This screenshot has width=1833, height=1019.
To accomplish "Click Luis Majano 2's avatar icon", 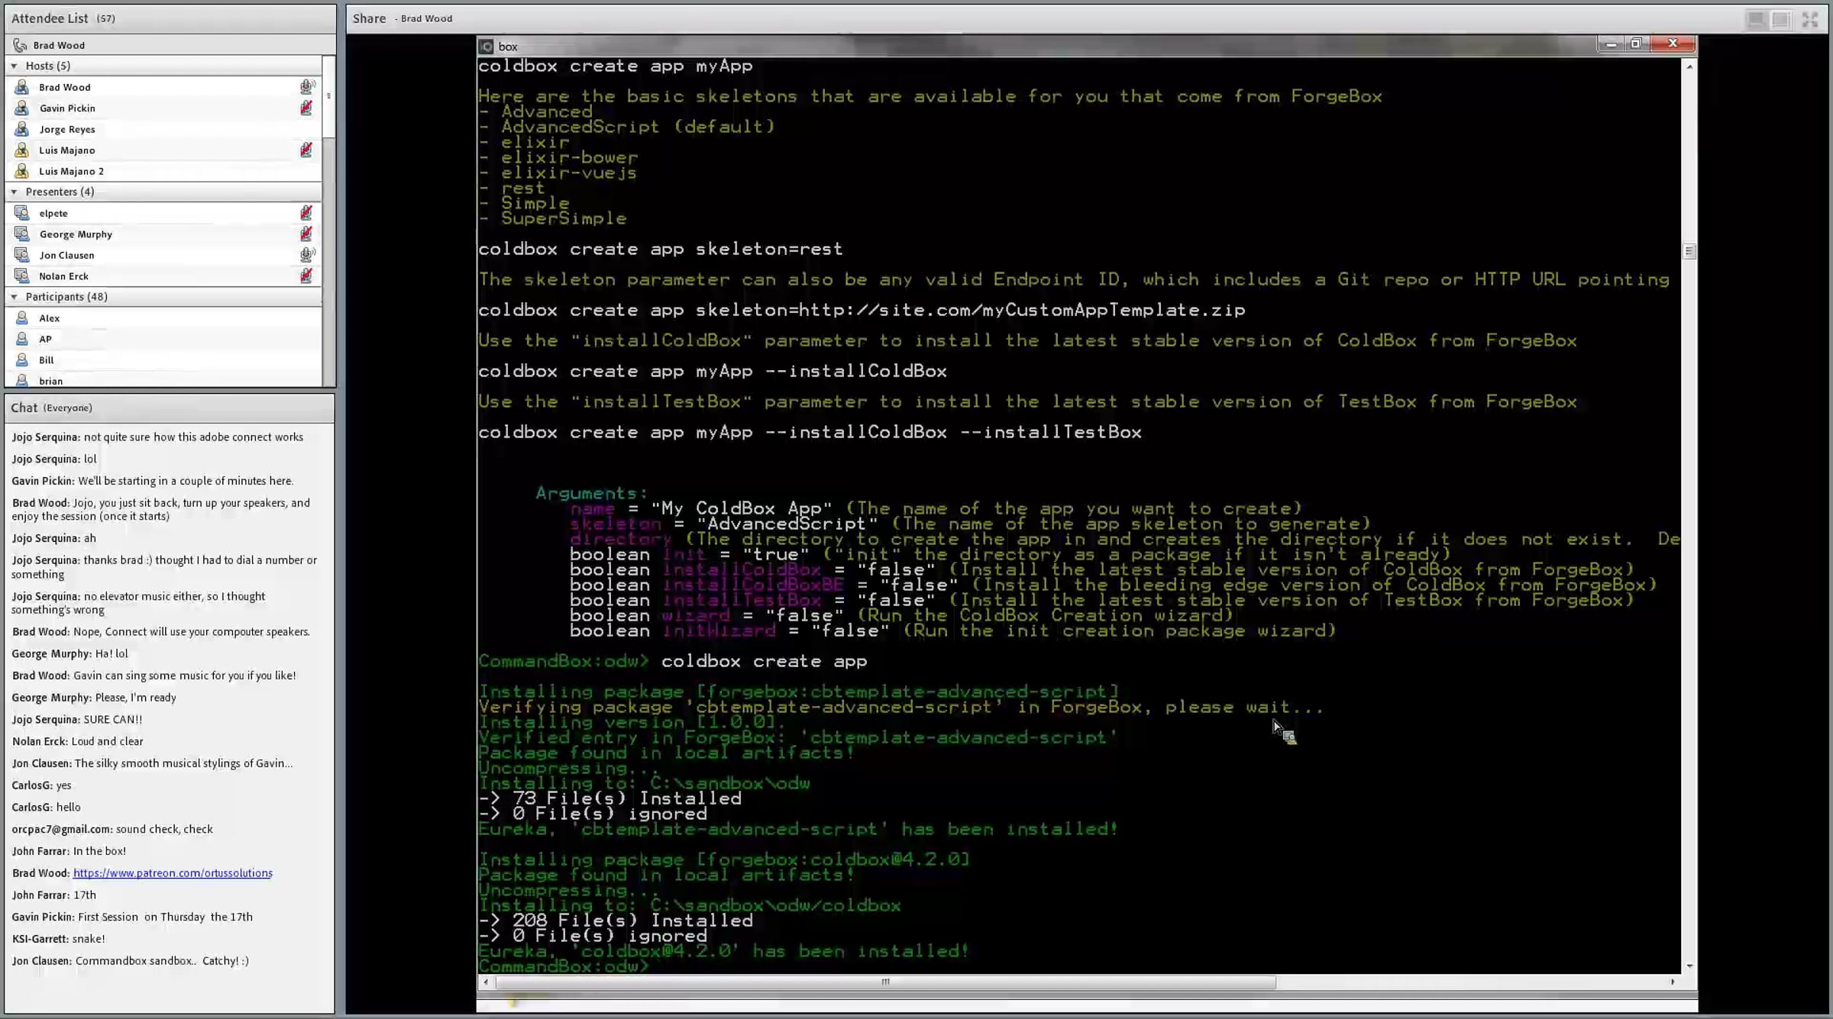I will pos(22,171).
